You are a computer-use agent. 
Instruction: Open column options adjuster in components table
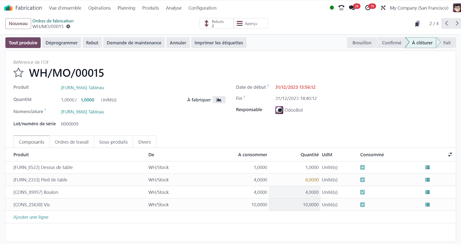click(450, 155)
